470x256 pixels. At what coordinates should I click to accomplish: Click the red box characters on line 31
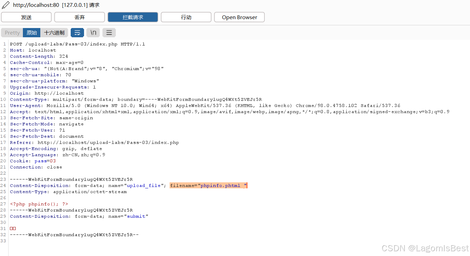(13, 228)
